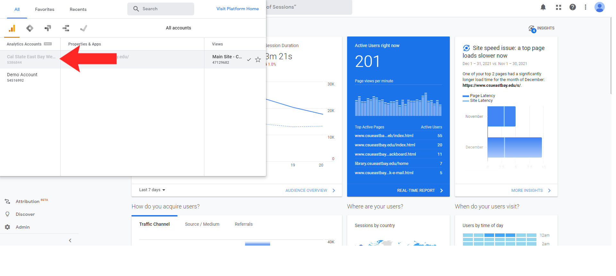The image size is (616, 276).
Task: Open the Google apps grid
Action: 559,7
